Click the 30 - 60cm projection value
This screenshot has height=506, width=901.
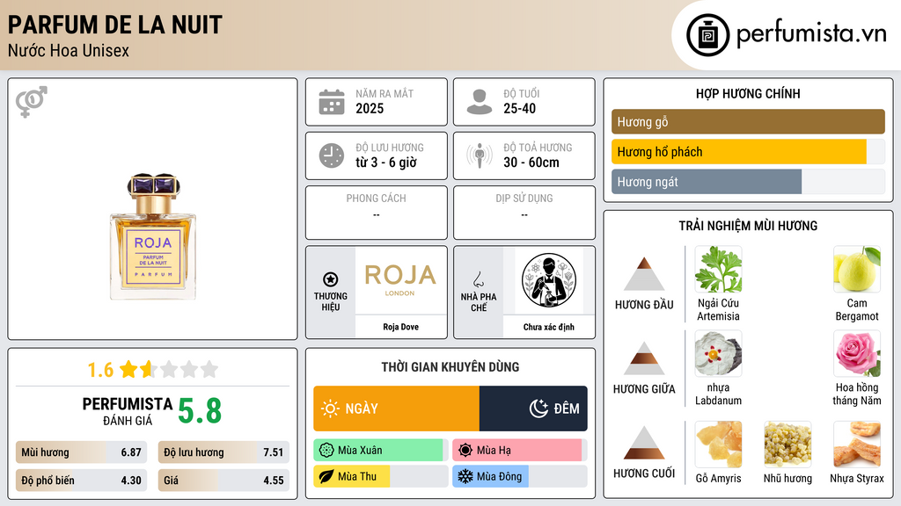531,163
